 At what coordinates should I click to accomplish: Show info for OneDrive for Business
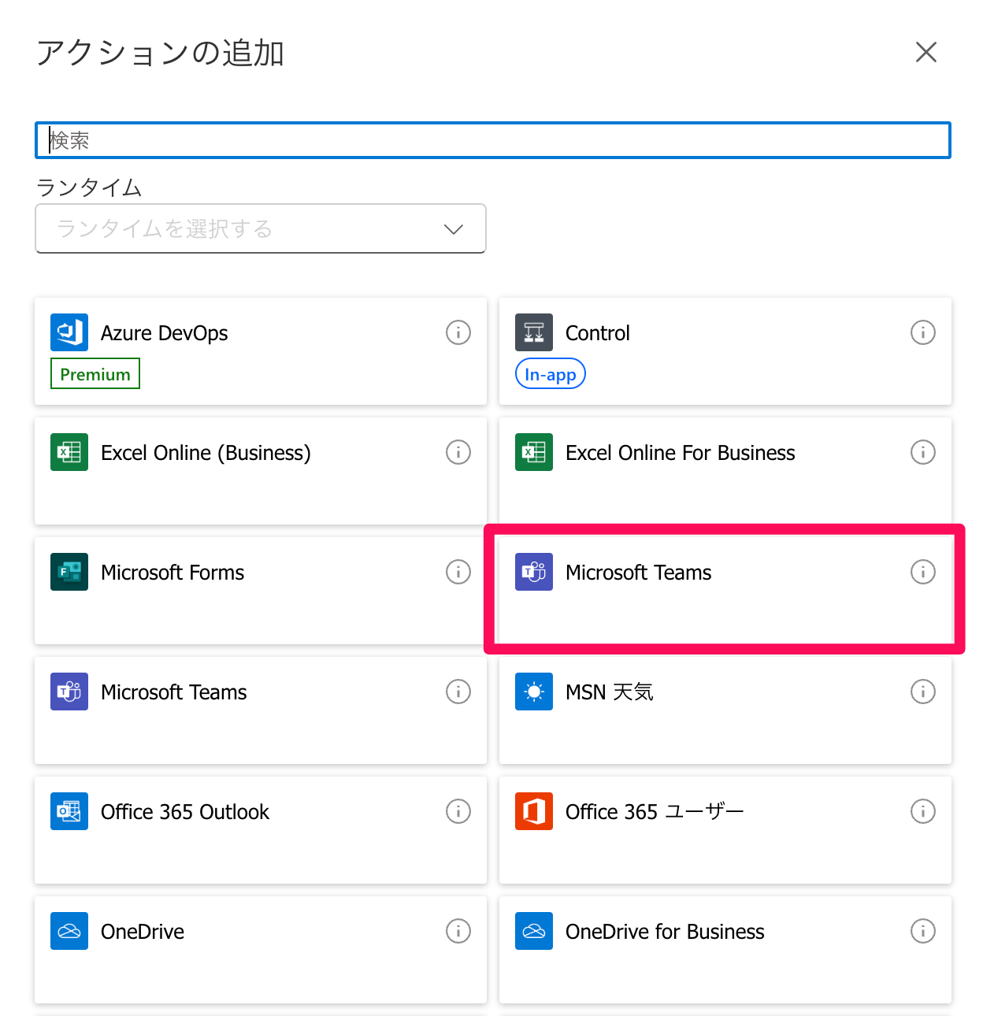click(923, 931)
